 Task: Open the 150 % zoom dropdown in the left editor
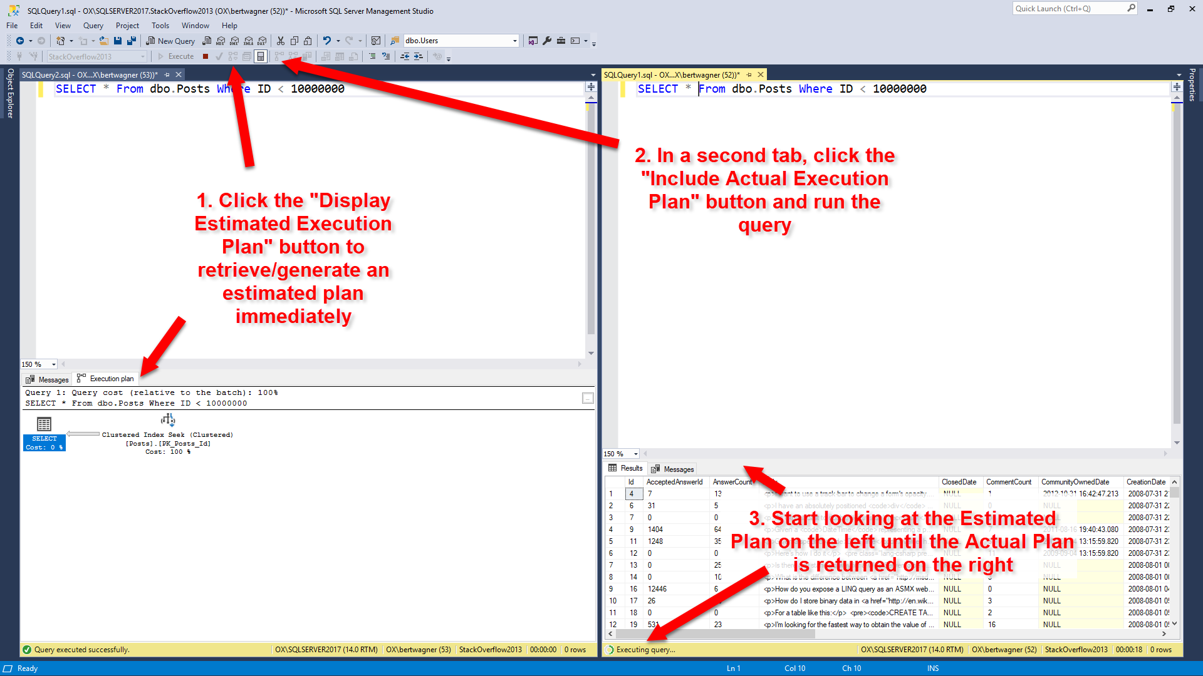(x=54, y=364)
